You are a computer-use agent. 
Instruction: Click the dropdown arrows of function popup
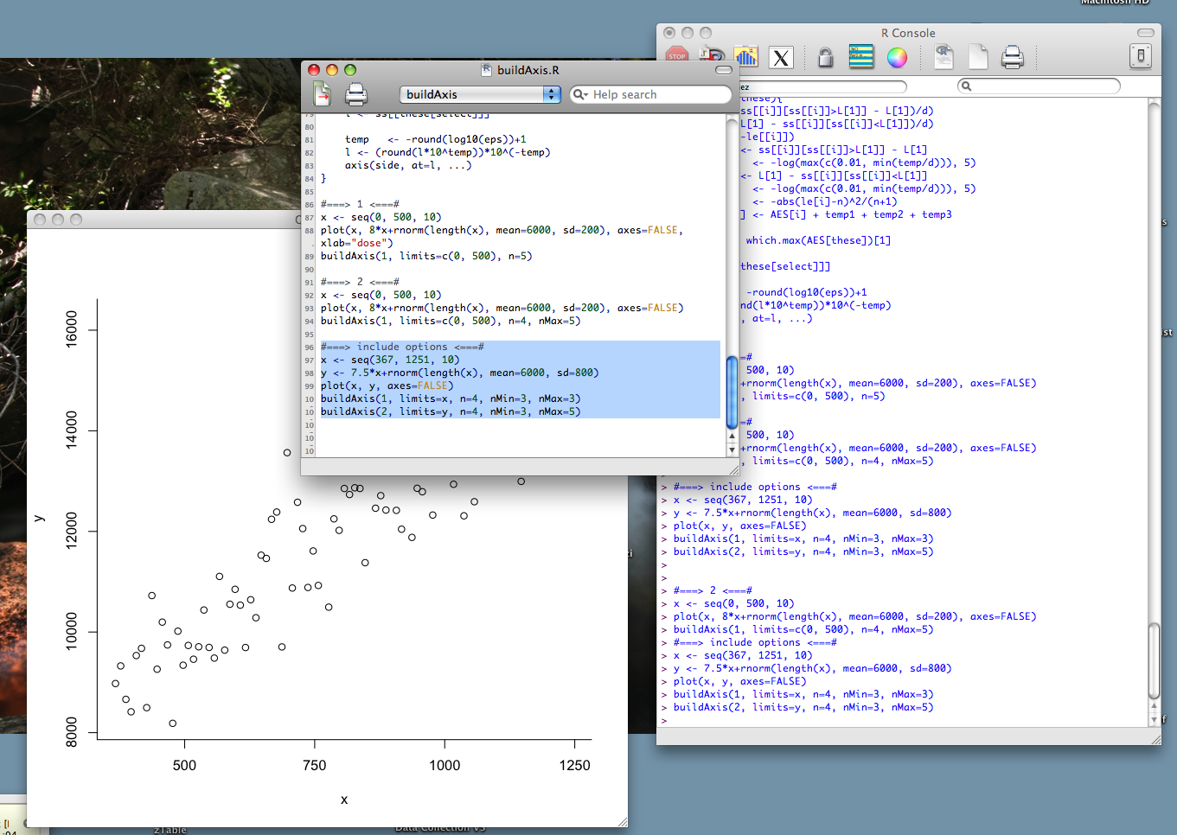552,94
